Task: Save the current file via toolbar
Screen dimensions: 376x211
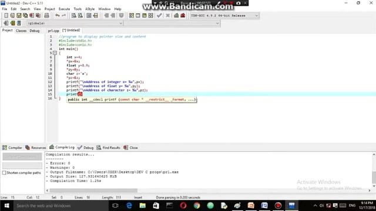Action: click(x=19, y=16)
